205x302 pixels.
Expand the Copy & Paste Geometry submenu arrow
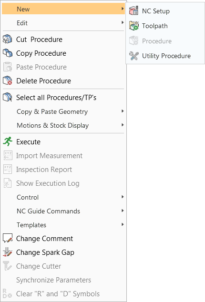123,111
